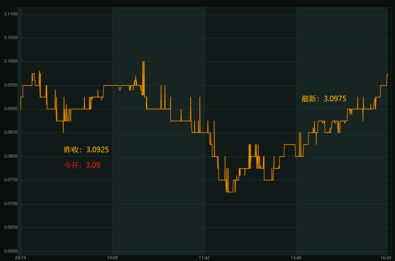Click the 11:42 time axis label
Screen dimensions: 395x261
[x=204, y=258]
